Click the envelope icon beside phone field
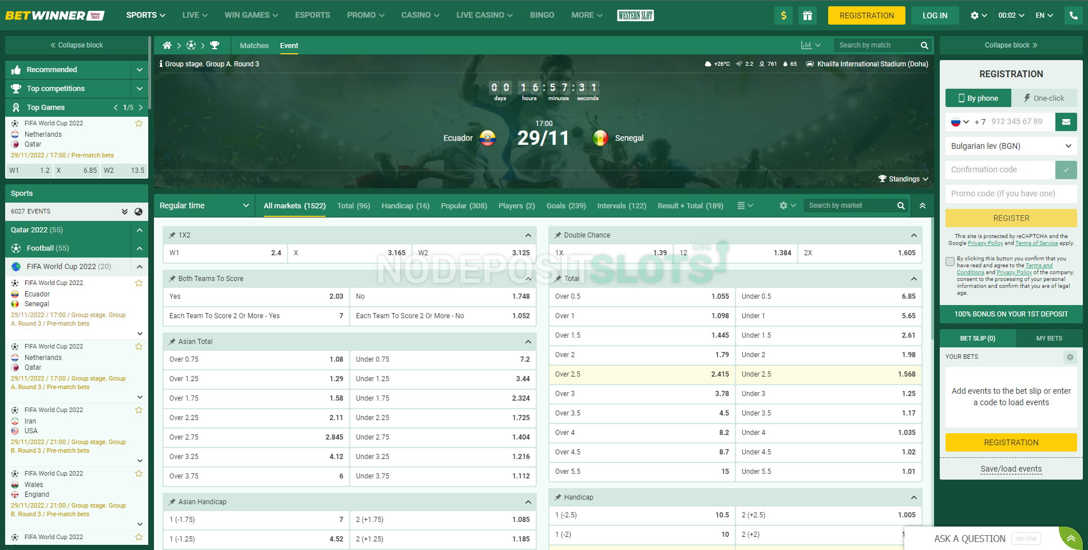 (1066, 122)
